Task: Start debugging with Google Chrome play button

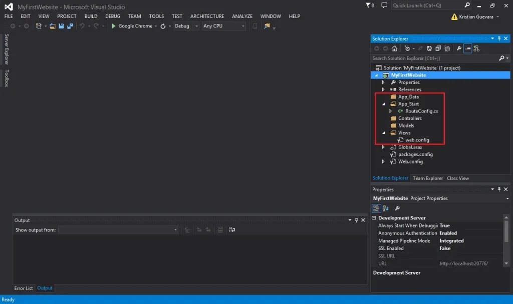Action: [114, 26]
